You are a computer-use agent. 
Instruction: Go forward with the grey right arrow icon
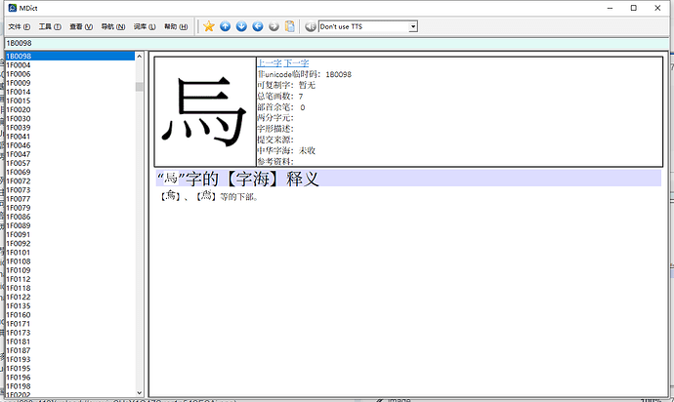pyautogui.click(x=274, y=26)
